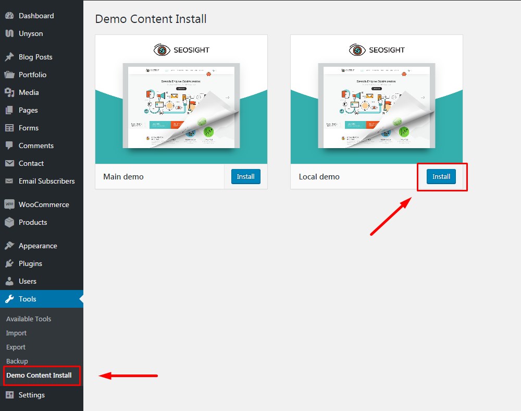Go to Available Tools submenu
The image size is (521, 411).
[x=29, y=319]
